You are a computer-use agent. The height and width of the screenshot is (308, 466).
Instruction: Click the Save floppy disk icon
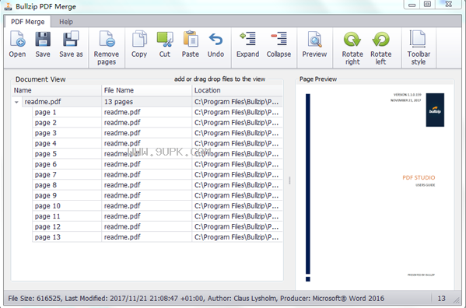[x=43, y=39]
